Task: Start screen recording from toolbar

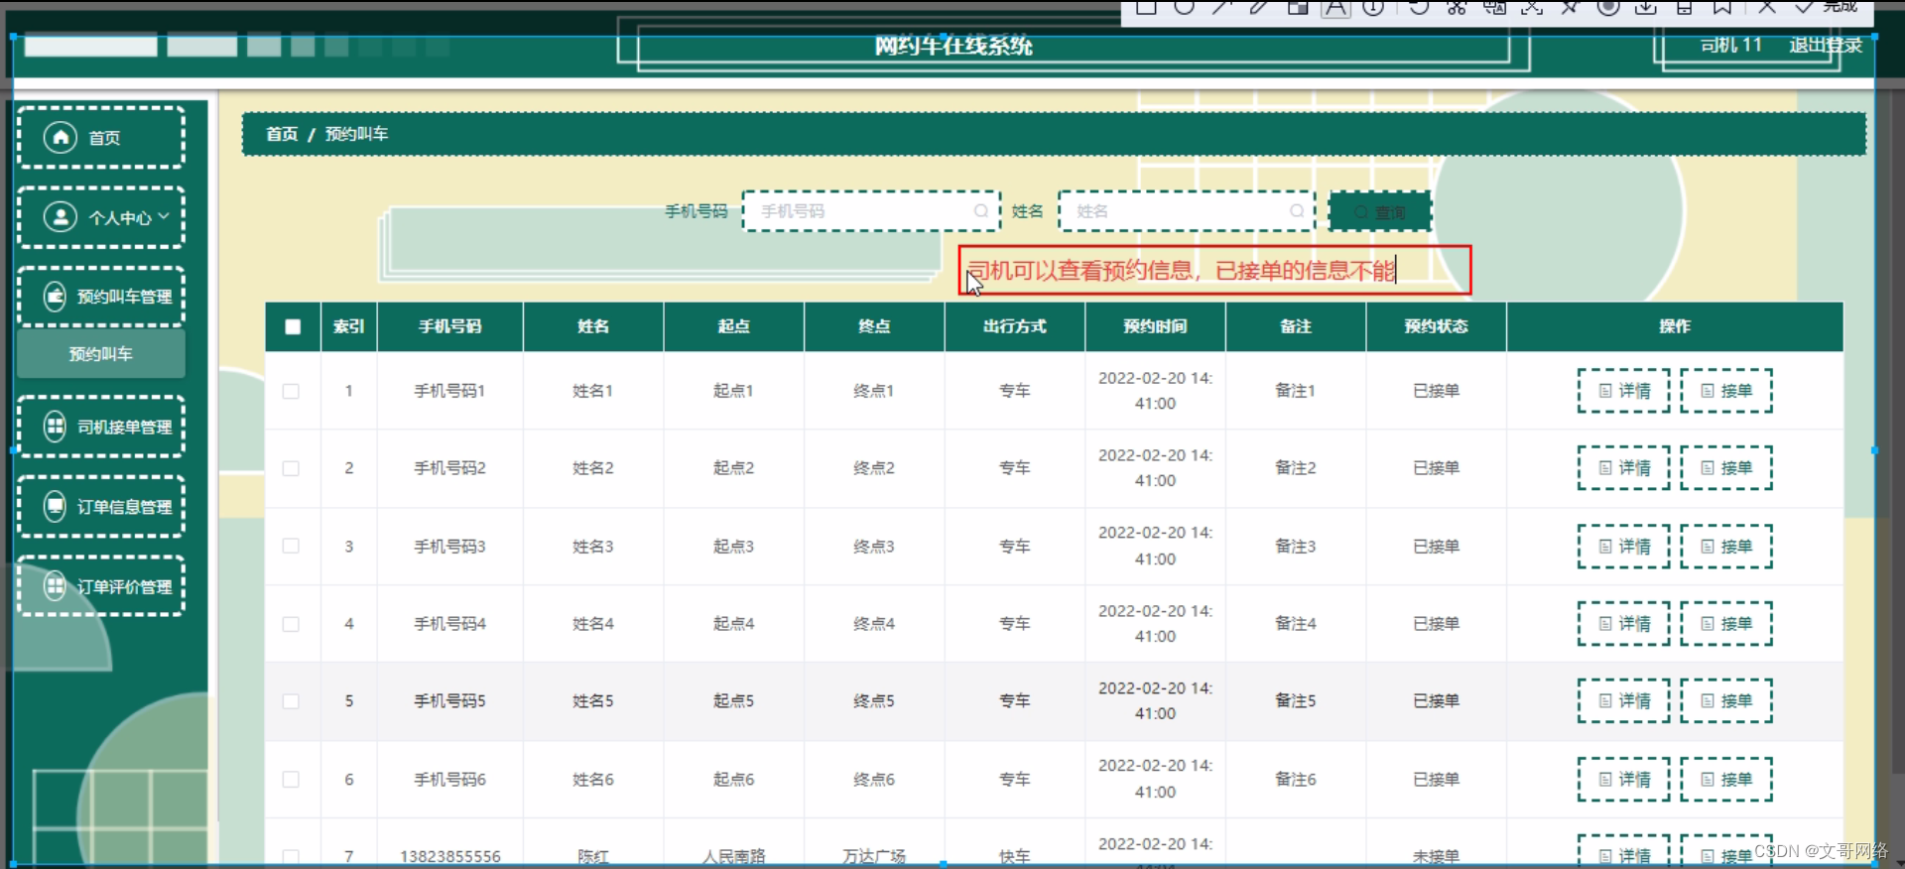Action: [1608, 7]
